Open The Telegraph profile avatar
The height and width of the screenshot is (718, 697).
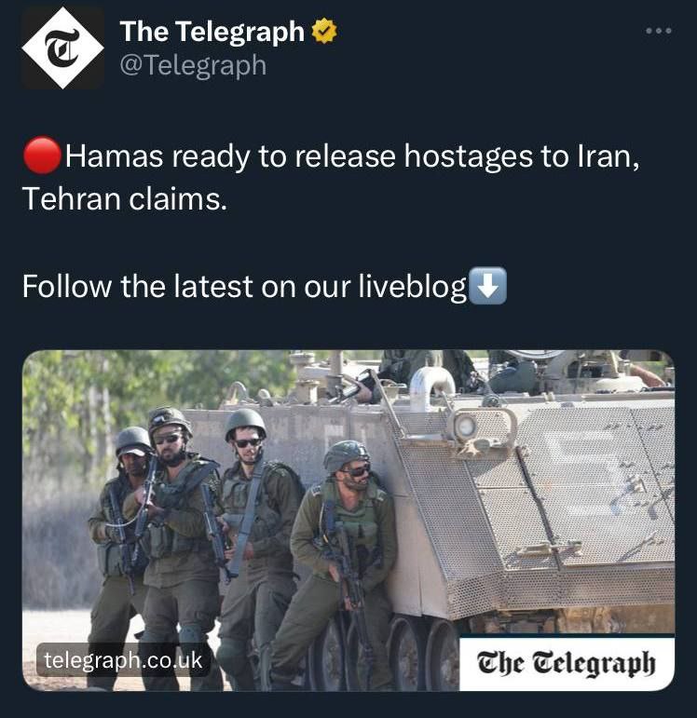point(62,47)
